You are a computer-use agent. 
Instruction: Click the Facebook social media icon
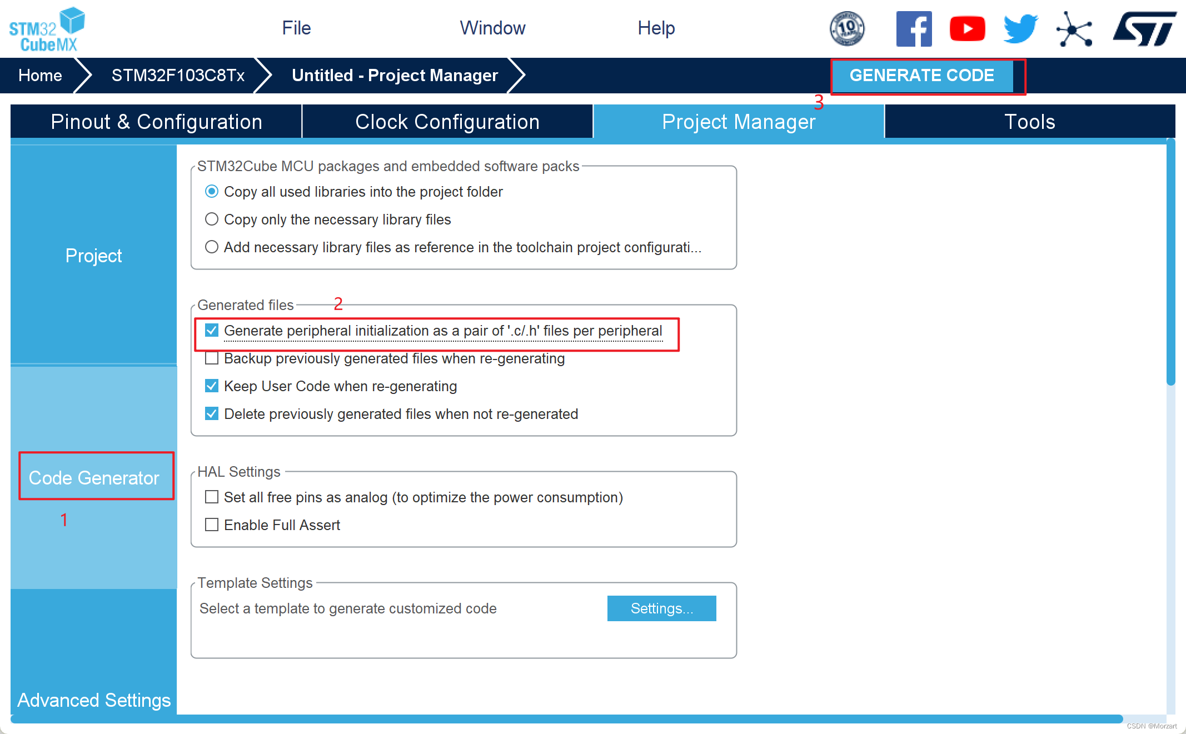913,29
